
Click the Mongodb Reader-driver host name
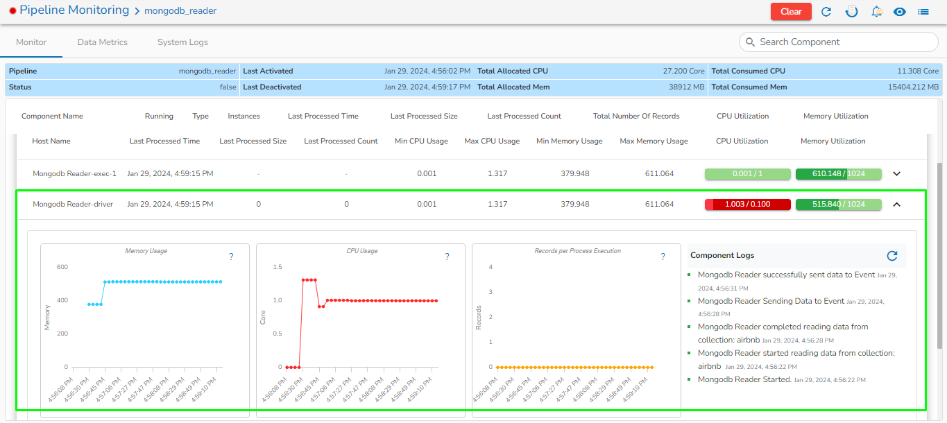tap(73, 205)
